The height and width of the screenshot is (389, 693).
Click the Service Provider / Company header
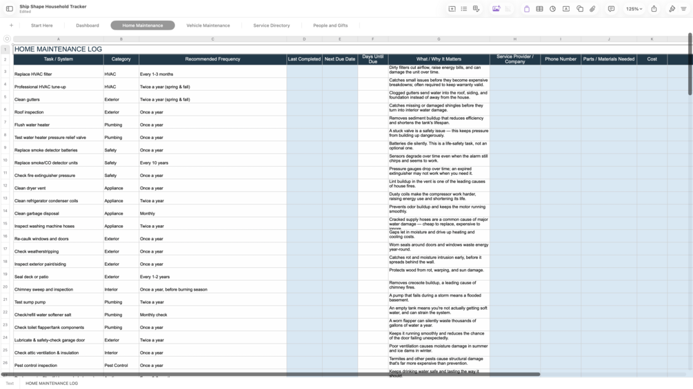click(x=515, y=59)
